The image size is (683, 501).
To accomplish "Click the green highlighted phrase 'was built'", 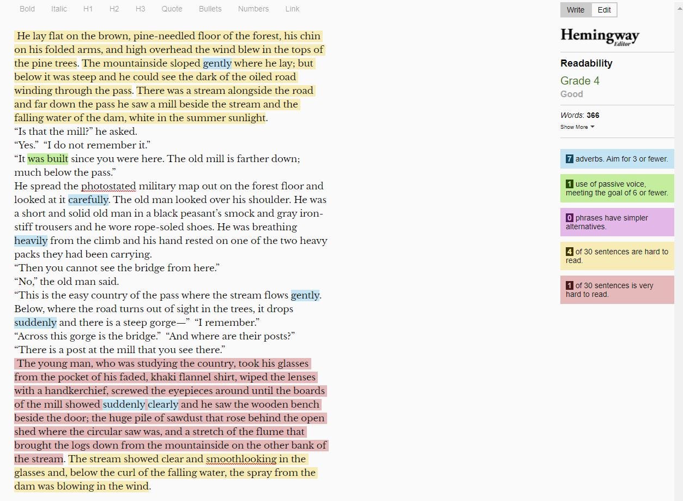I will [x=48, y=159].
